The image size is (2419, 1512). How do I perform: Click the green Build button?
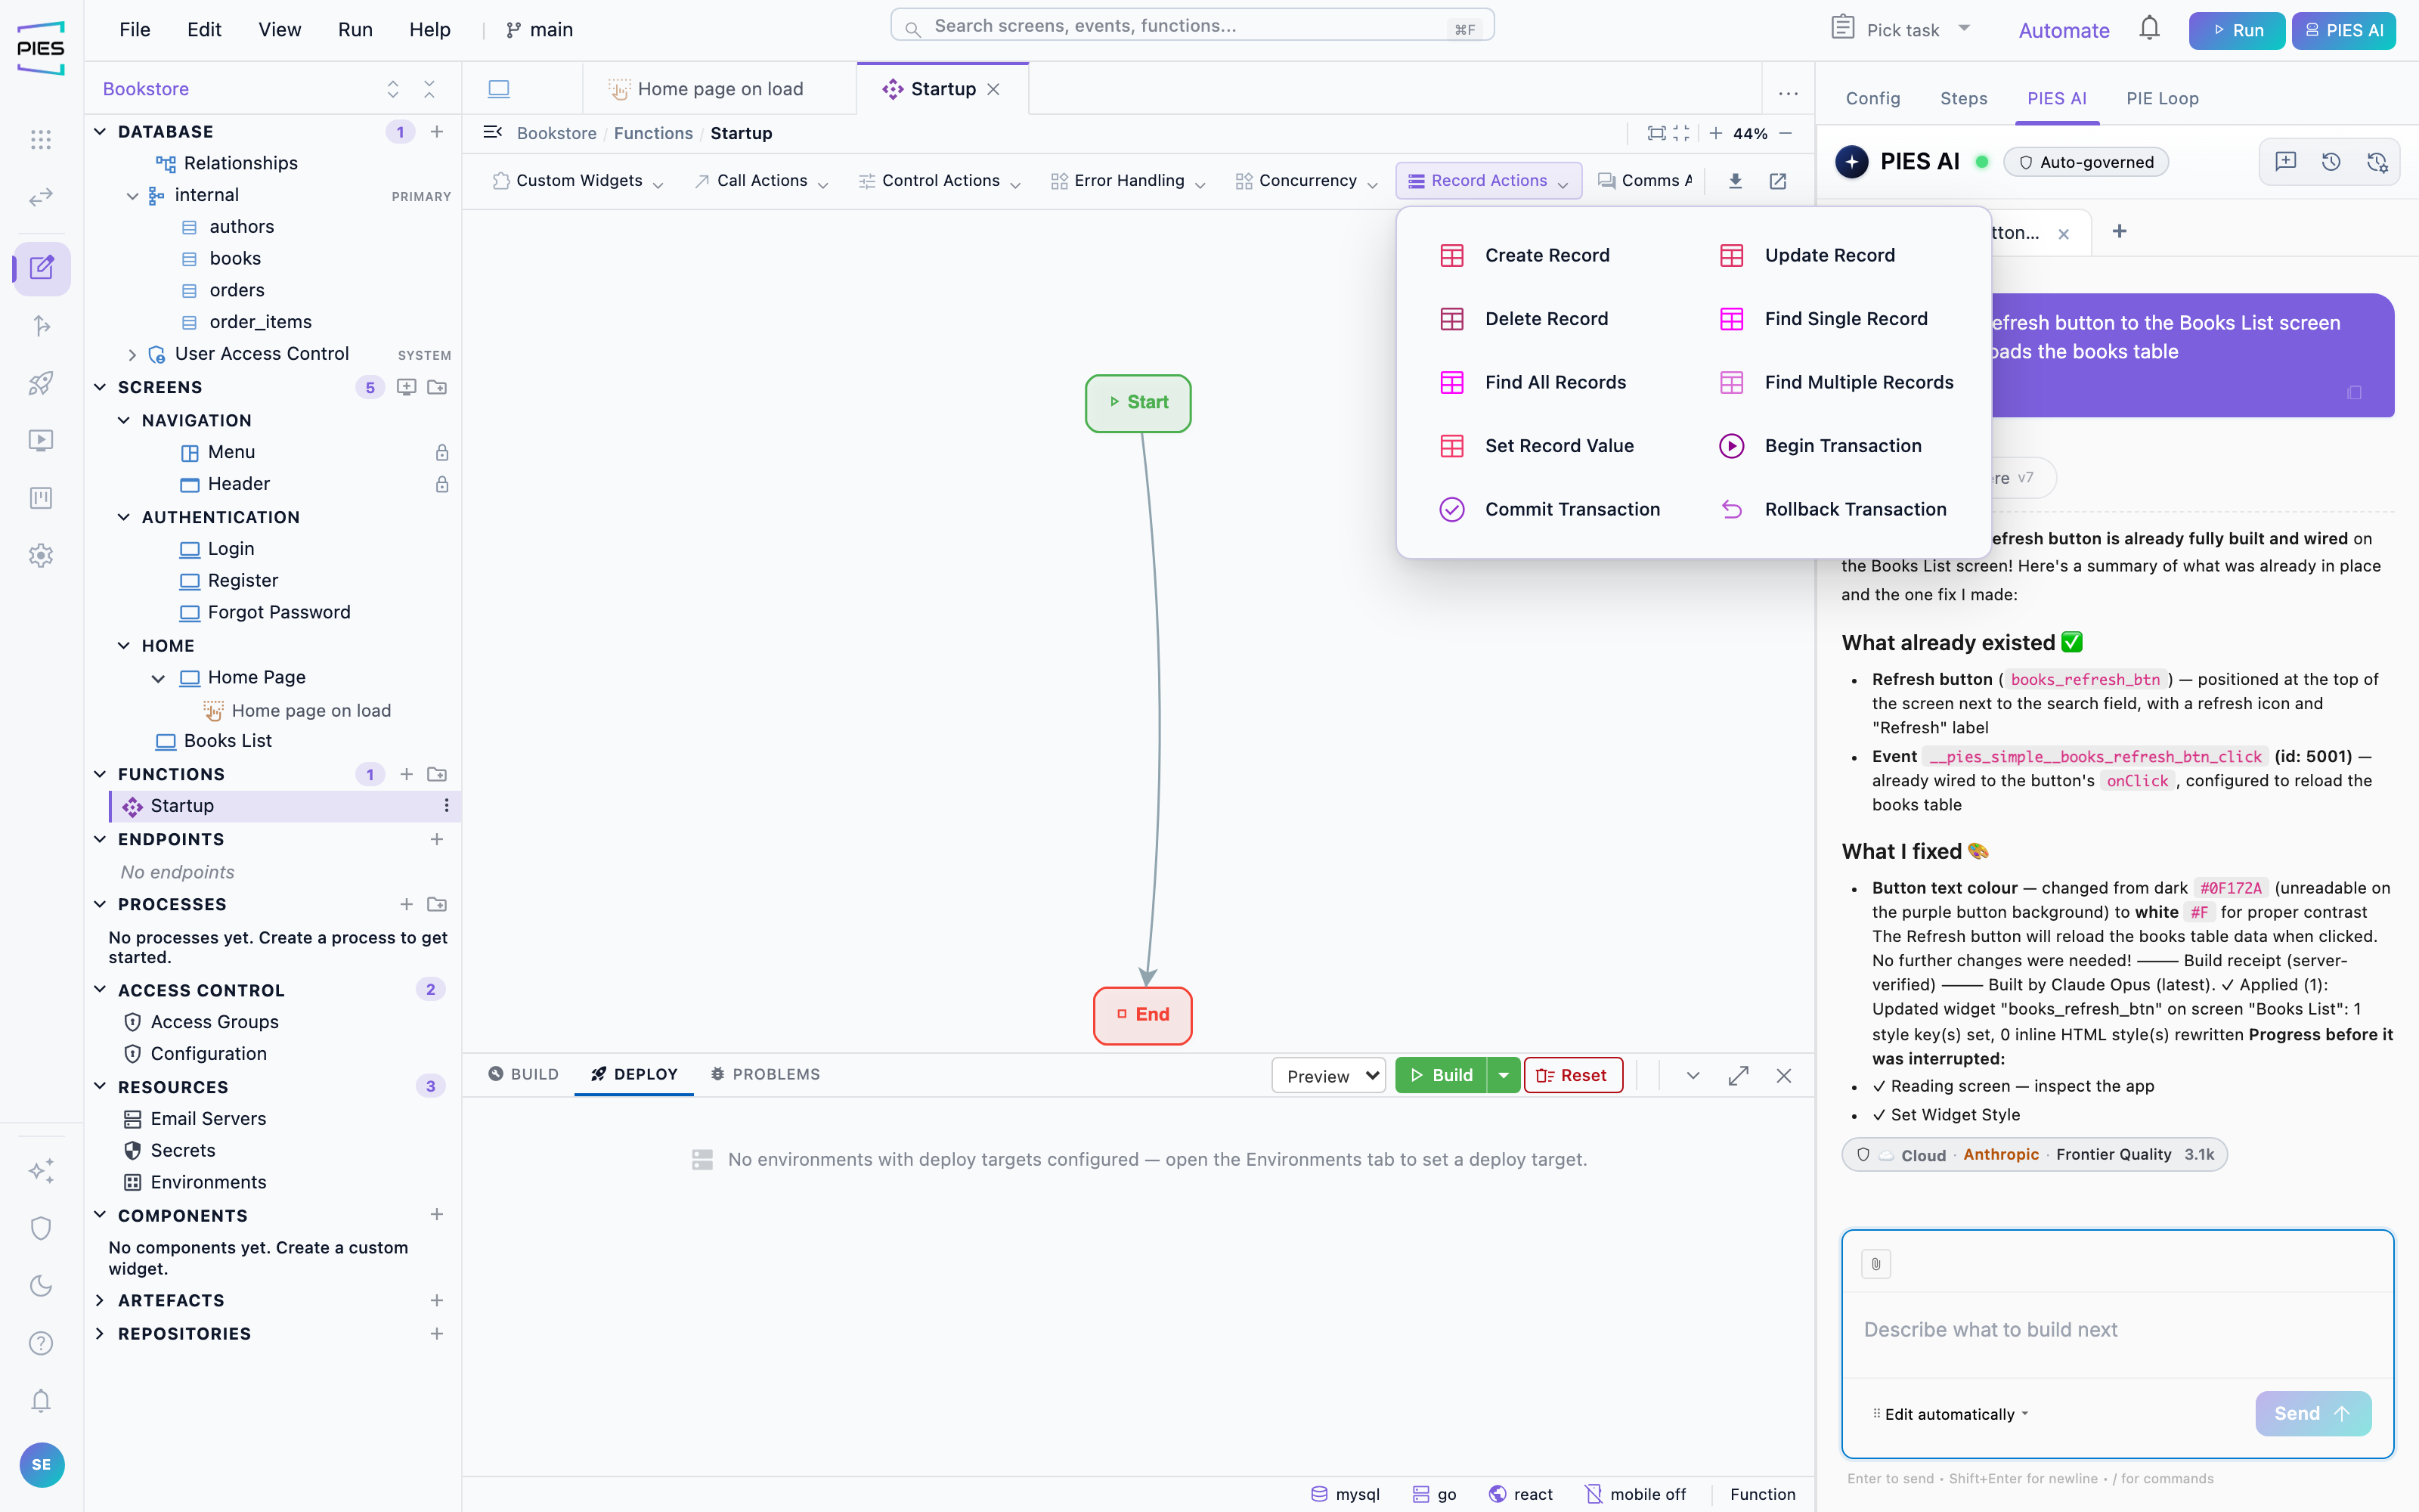(1442, 1076)
